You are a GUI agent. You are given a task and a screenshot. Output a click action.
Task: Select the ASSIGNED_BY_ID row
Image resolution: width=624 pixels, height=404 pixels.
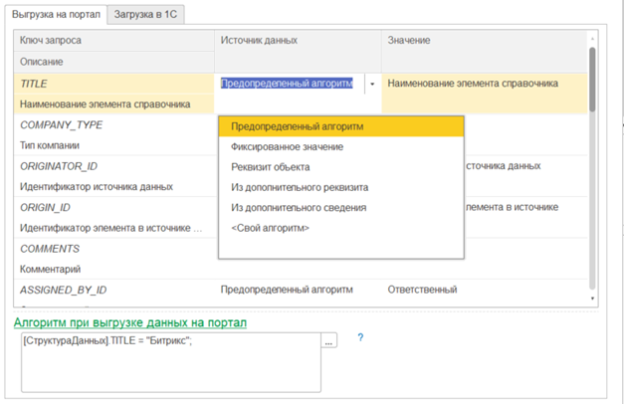64,290
